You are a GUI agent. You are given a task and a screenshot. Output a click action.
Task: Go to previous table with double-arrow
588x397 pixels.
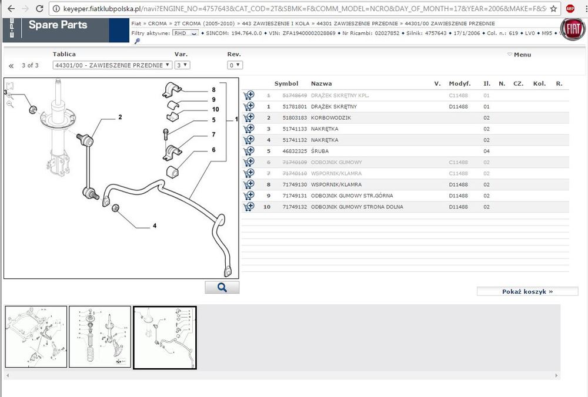point(11,66)
